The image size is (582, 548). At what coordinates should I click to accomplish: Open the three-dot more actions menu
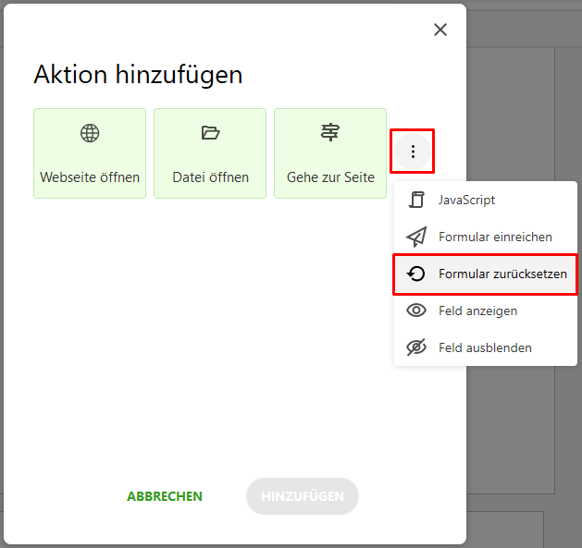413,152
